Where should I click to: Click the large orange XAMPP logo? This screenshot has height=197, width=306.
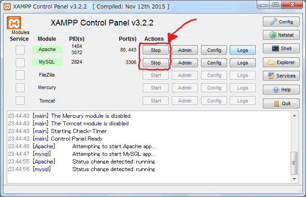(x=14, y=23)
